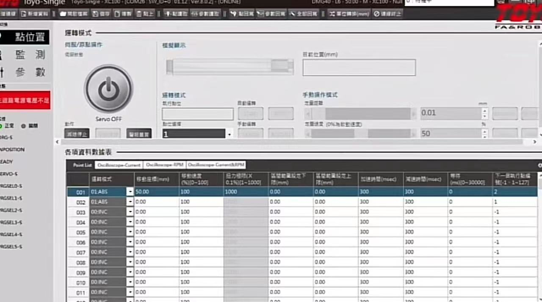Click the 複製 copy toolbar icon
The height and width of the screenshot is (302, 542).
pos(124,14)
